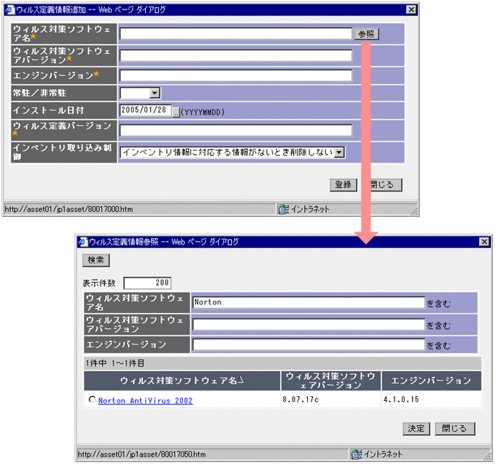
Task: Select the Norton AntiVirus 2002 radio button
Action: tap(92, 400)
